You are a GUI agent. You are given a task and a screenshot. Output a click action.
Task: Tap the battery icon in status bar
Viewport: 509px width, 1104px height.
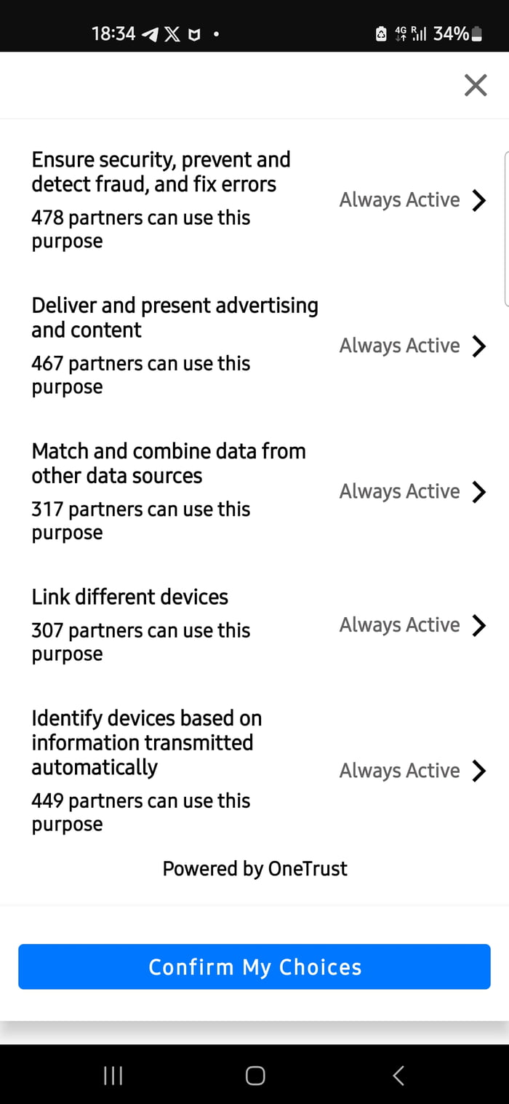pyautogui.click(x=477, y=34)
